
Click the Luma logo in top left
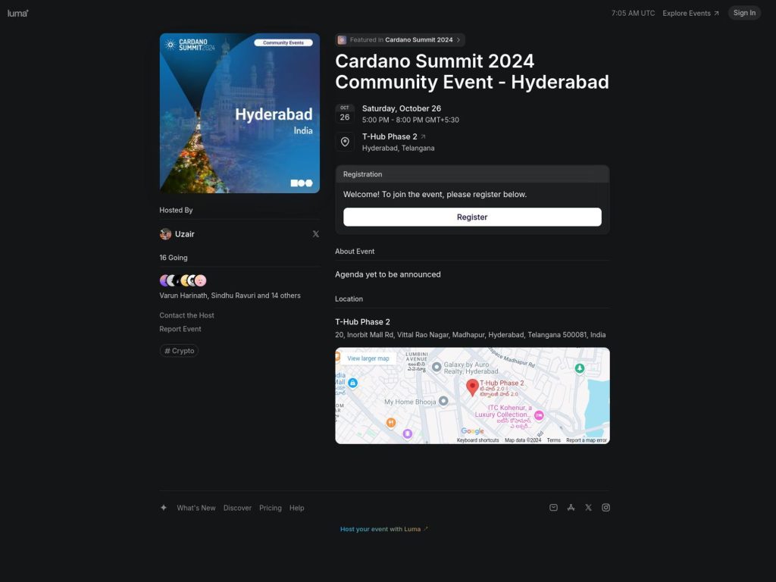pos(17,12)
